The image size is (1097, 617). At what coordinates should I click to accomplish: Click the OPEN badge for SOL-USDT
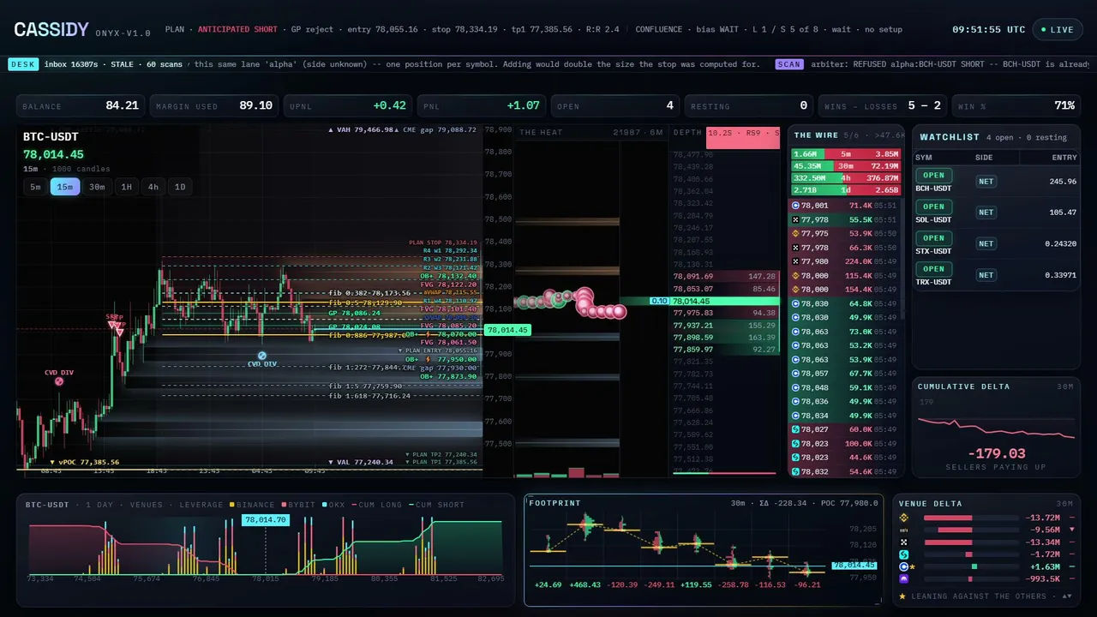[x=933, y=206]
